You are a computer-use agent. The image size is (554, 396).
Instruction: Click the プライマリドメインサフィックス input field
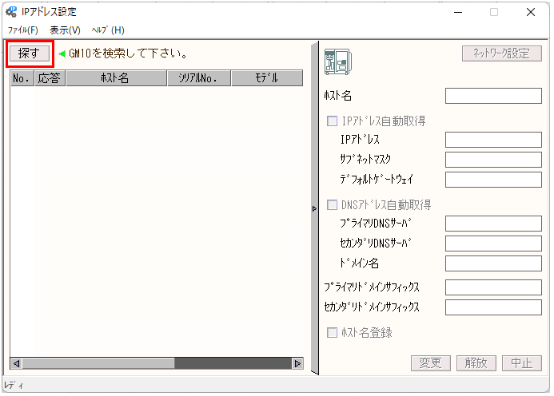coord(493,287)
